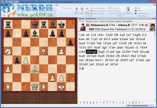The image size is (157, 108).
Task: Add the ∞ unclear position symbol
Action: [130, 103]
